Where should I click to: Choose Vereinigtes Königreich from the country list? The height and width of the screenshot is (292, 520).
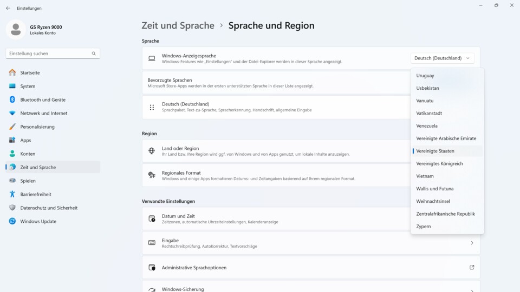439,163
